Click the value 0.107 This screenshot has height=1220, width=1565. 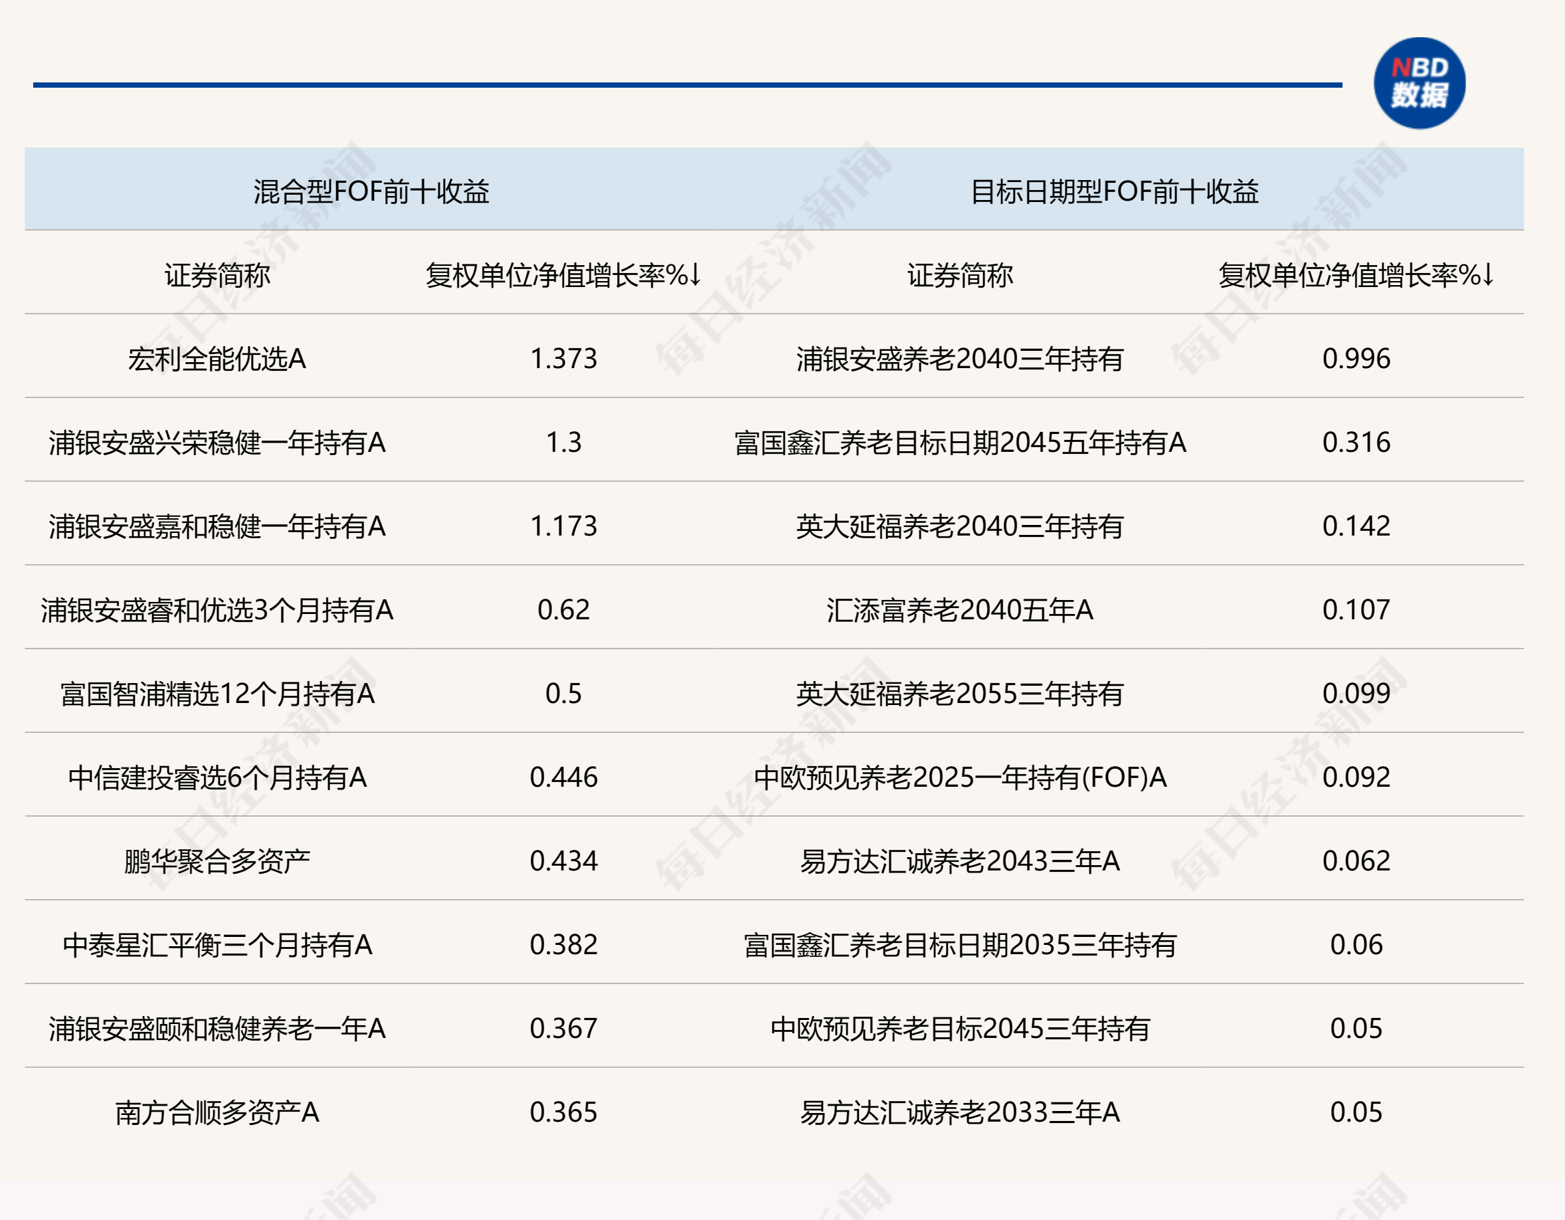1356,610
